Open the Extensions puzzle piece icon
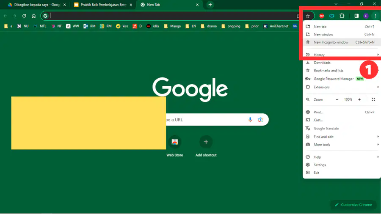Image resolution: width=381 pixels, height=214 pixels. [x=342, y=16]
